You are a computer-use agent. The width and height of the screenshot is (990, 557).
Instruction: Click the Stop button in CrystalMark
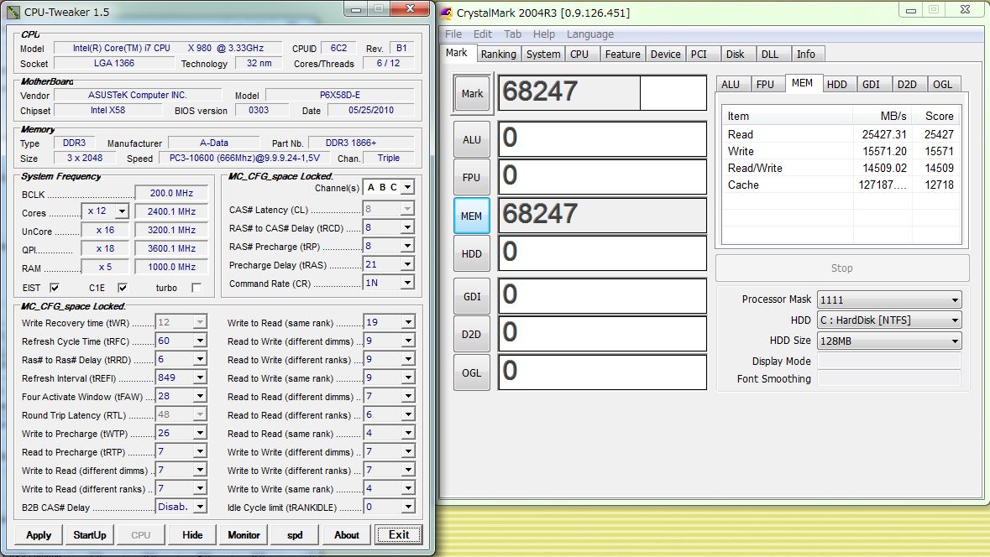(841, 268)
